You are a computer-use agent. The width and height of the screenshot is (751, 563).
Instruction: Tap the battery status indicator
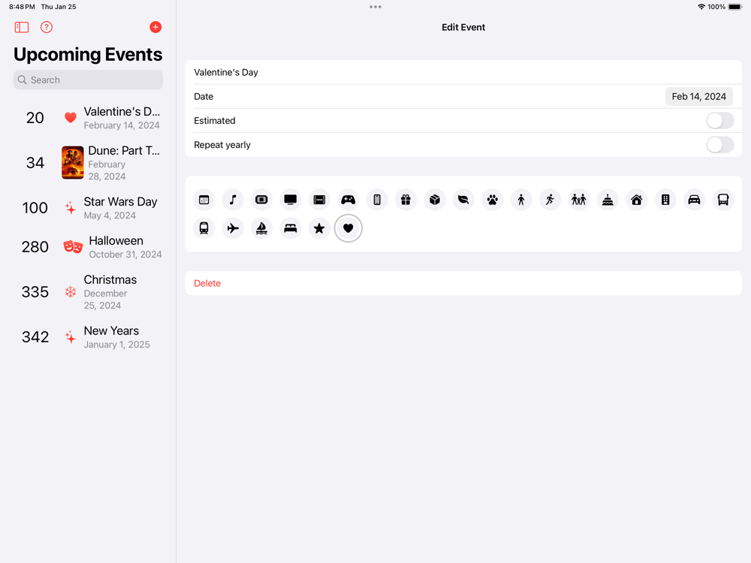coord(734,7)
